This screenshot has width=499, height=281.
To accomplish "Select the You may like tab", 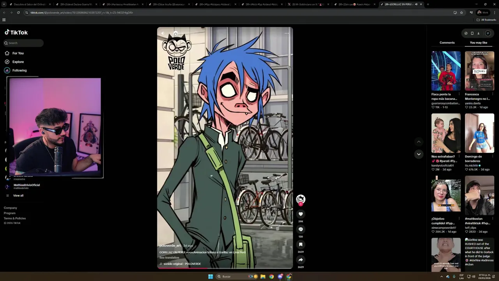I will point(478,43).
